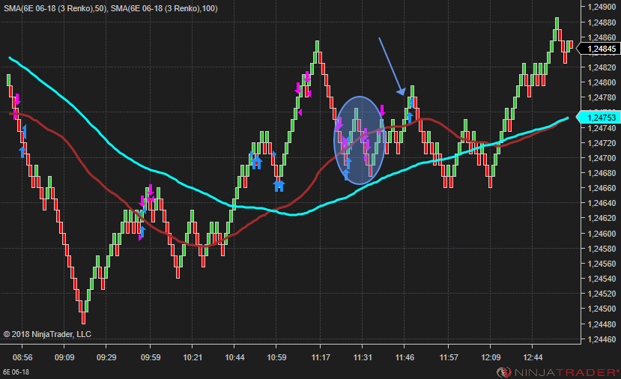The image size is (621, 379).
Task: Click the copyright 2018 NinjaTrader, LLC text
Action: pyautogui.click(x=47, y=334)
